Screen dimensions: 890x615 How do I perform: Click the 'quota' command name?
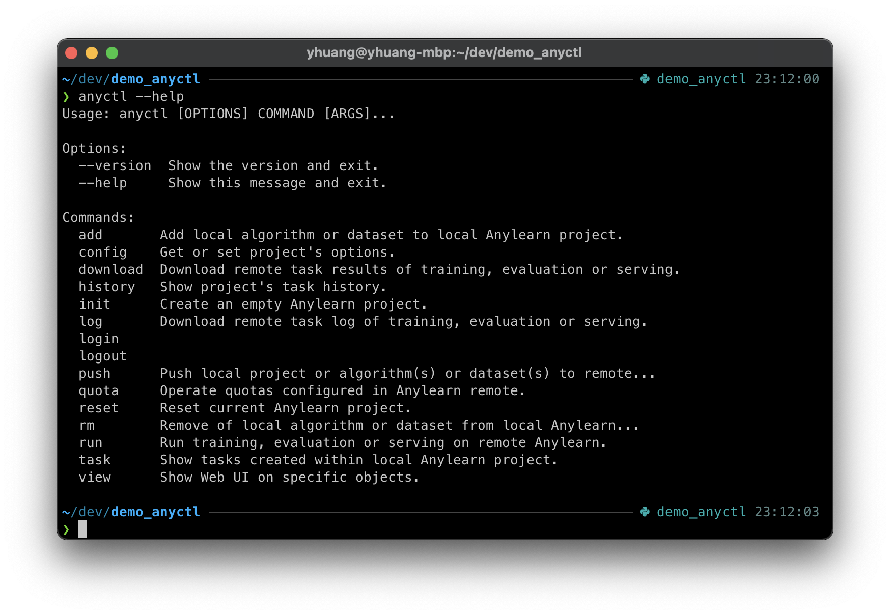(99, 391)
